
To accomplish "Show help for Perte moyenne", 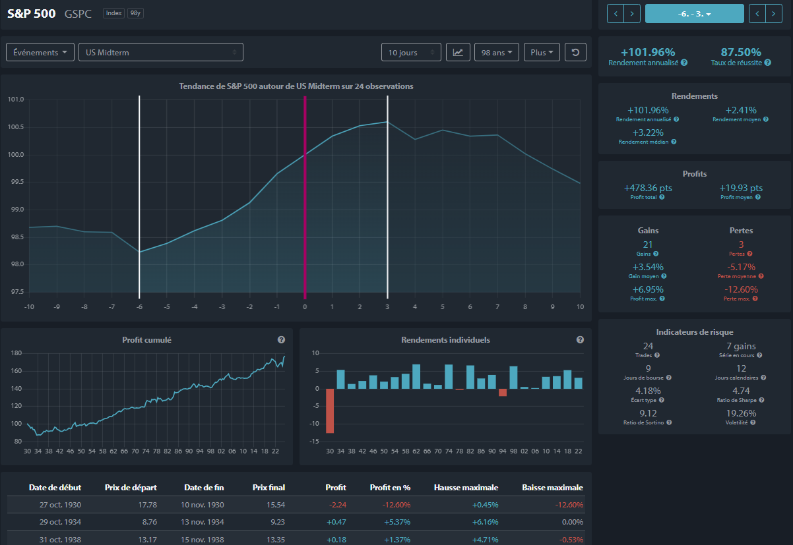I will click(761, 276).
